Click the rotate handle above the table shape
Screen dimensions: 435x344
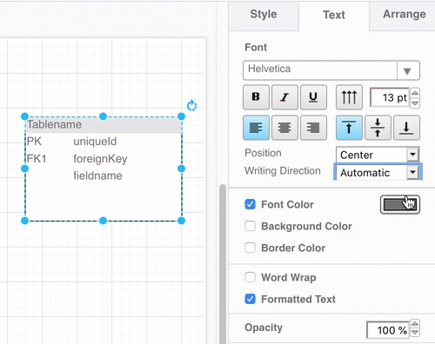[191, 106]
